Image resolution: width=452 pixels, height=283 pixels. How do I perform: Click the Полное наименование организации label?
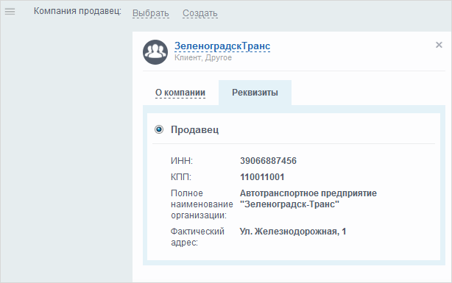point(202,204)
